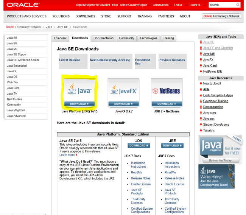Click the red arrow icon beside Java ME

(x=201, y=54)
